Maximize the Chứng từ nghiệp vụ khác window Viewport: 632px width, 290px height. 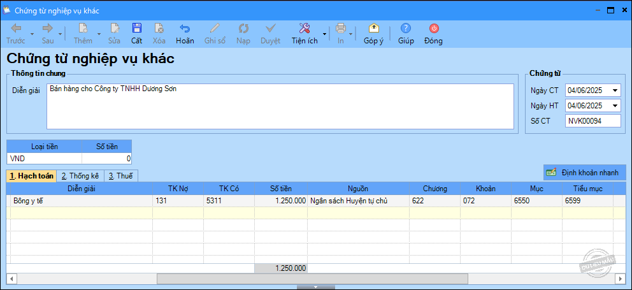click(x=610, y=11)
